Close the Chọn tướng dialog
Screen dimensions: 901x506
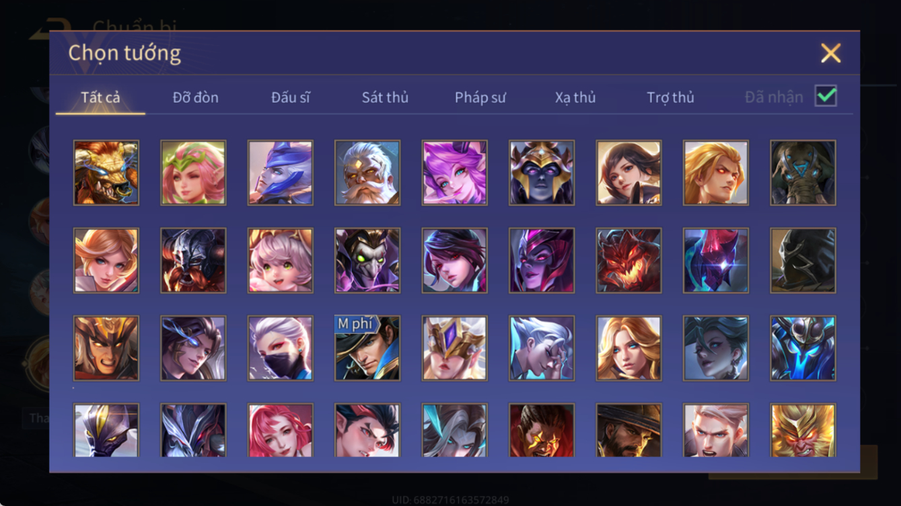coord(831,53)
